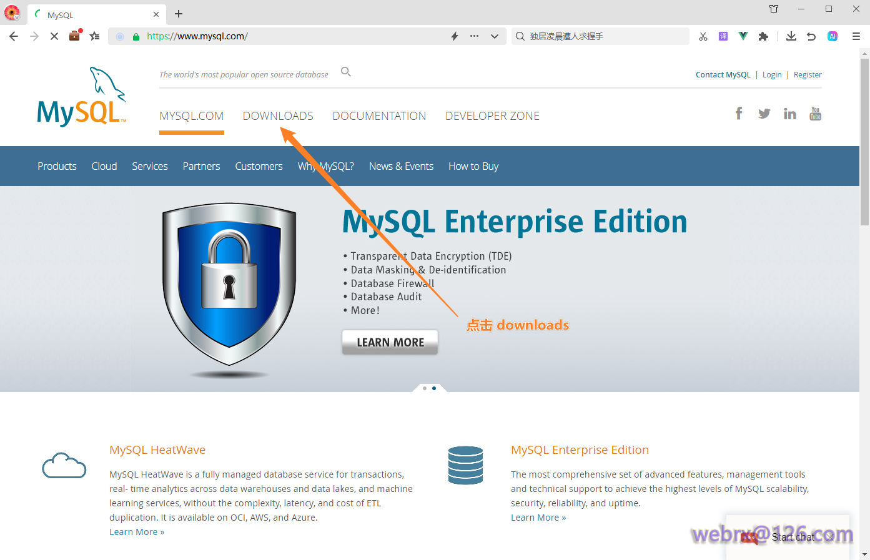This screenshot has width=870, height=560.
Task: Click the Contact MySQL link
Action: pos(723,75)
